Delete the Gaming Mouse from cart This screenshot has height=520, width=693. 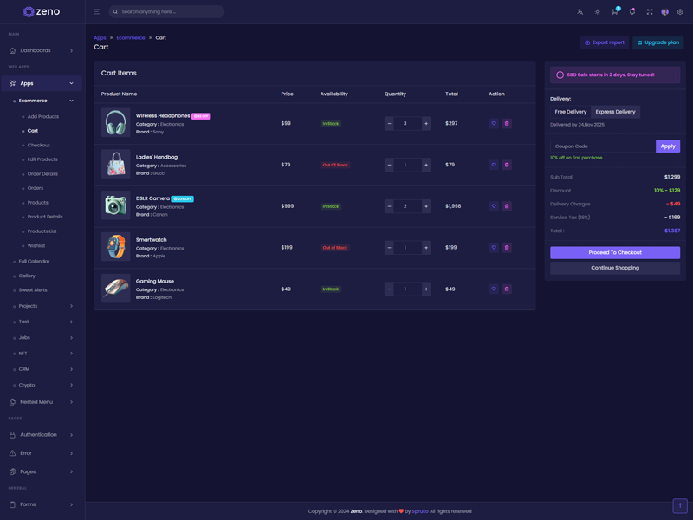tap(507, 289)
